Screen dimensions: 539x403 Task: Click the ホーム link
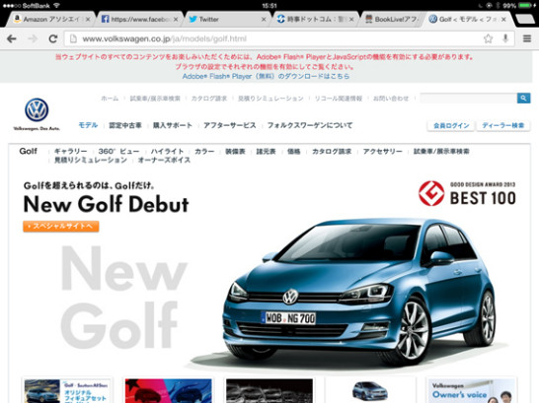(110, 99)
